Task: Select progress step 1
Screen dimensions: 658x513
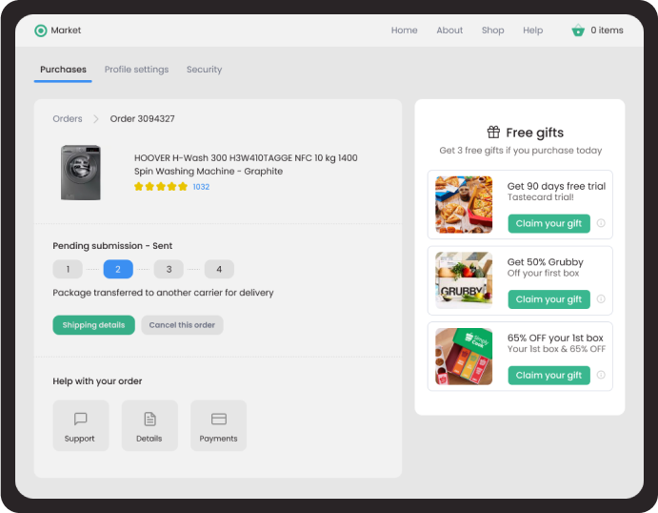Action: click(x=68, y=269)
